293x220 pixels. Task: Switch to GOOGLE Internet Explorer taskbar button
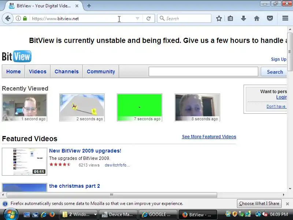point(158,214)
